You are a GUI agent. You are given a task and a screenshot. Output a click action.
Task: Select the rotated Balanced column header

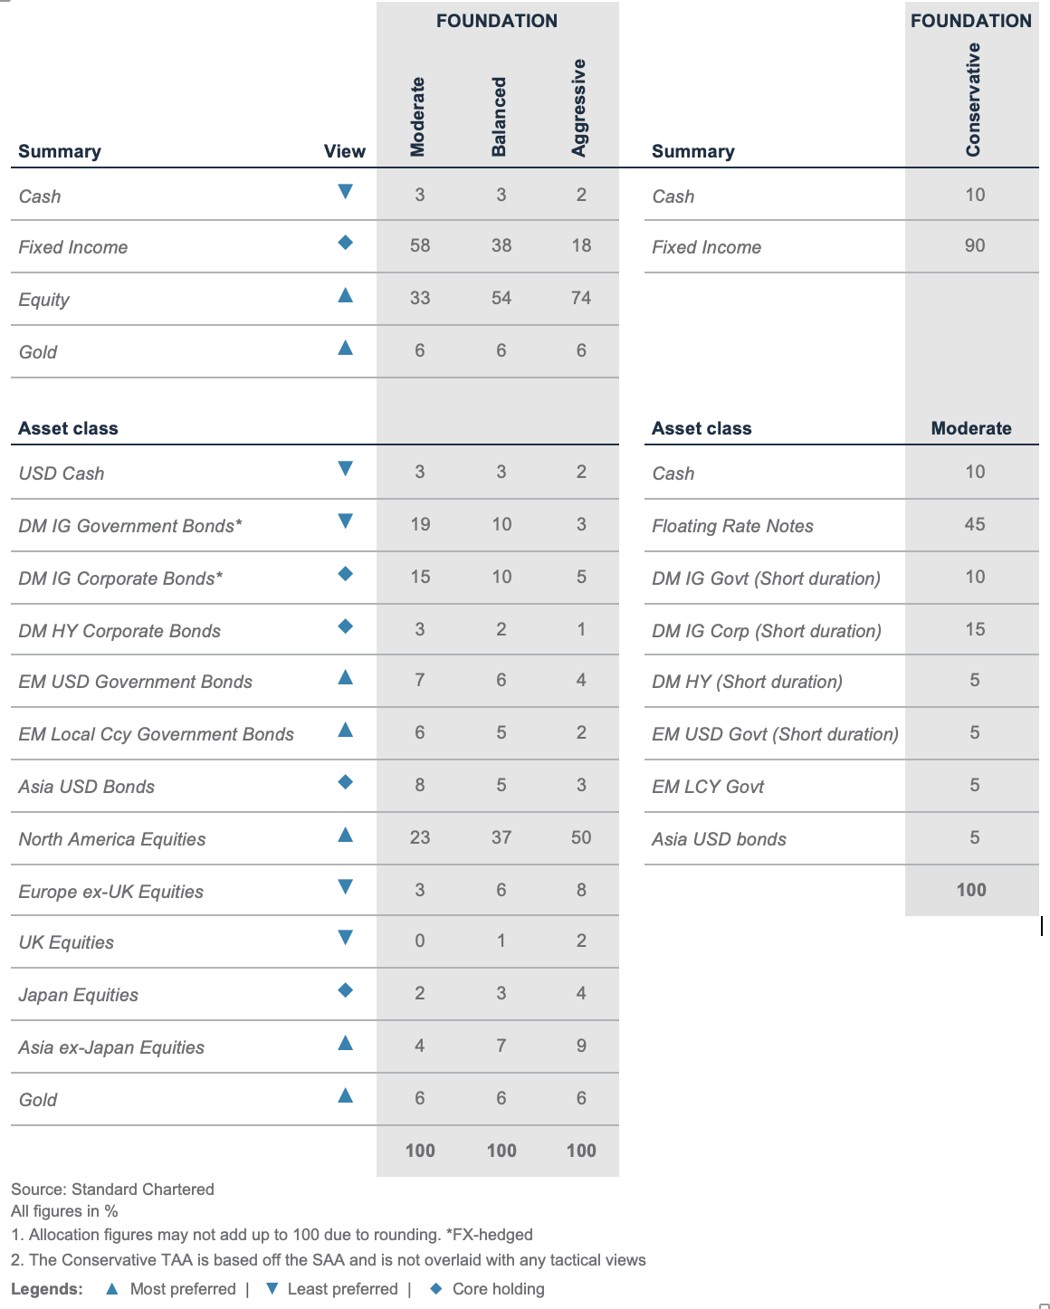[x=499, y=117]
